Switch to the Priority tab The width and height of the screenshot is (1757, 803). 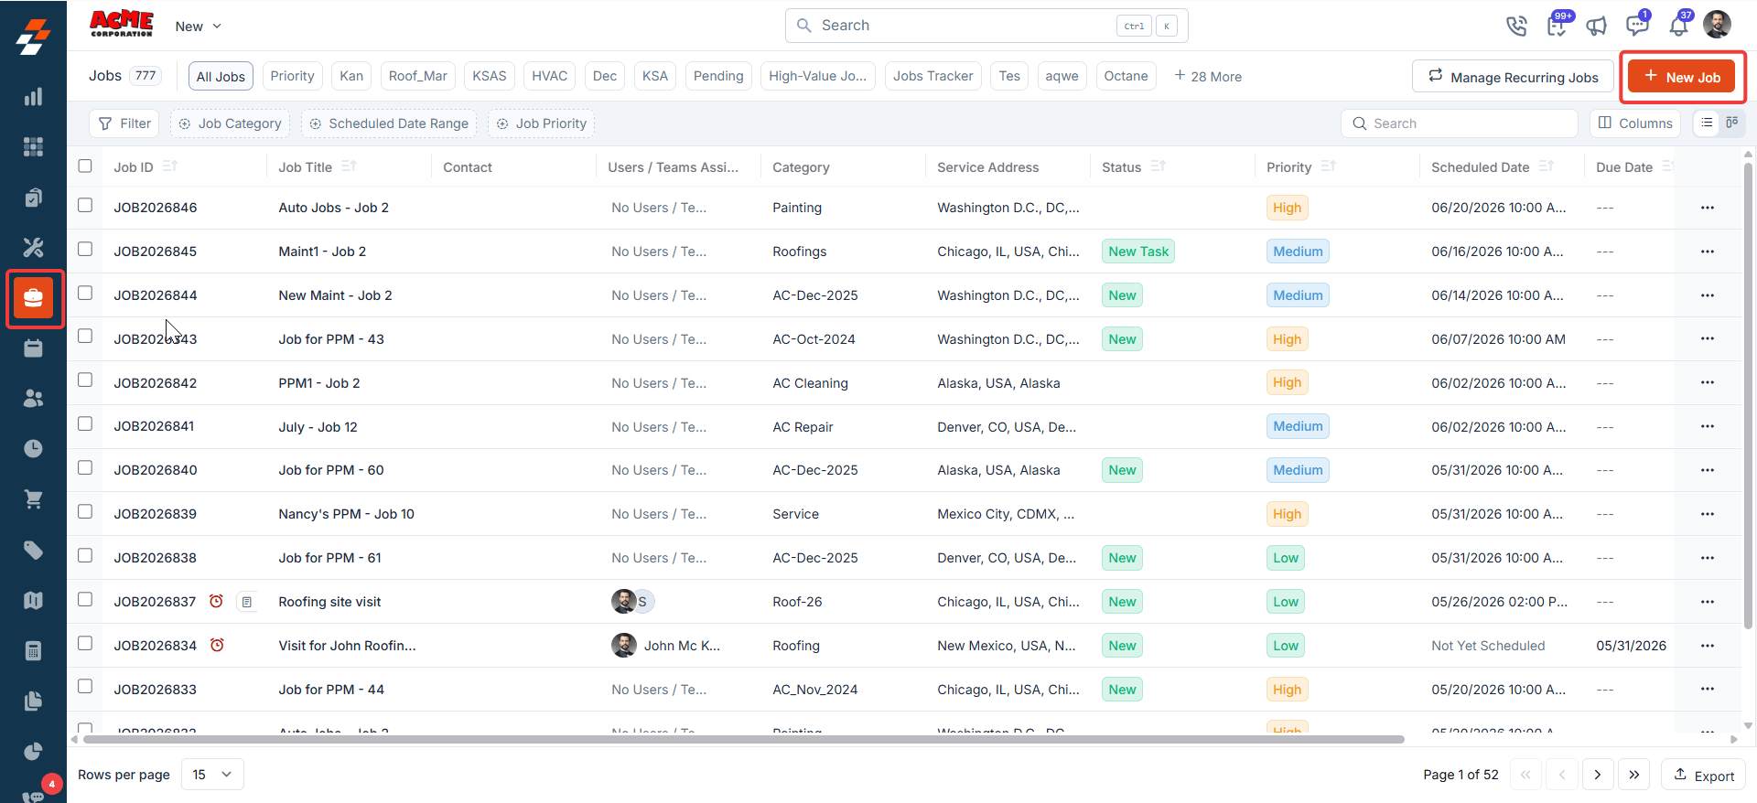point(292,76)
